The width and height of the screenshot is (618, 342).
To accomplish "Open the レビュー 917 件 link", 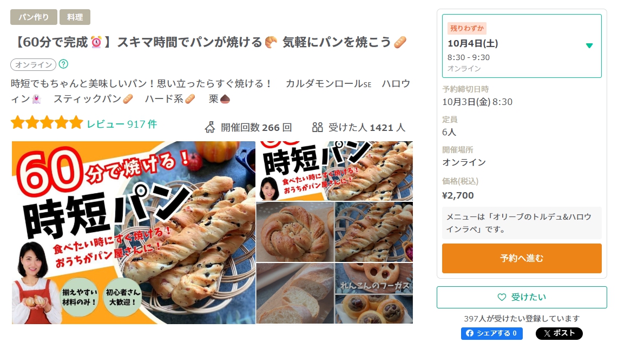I will tap(122, 124).
